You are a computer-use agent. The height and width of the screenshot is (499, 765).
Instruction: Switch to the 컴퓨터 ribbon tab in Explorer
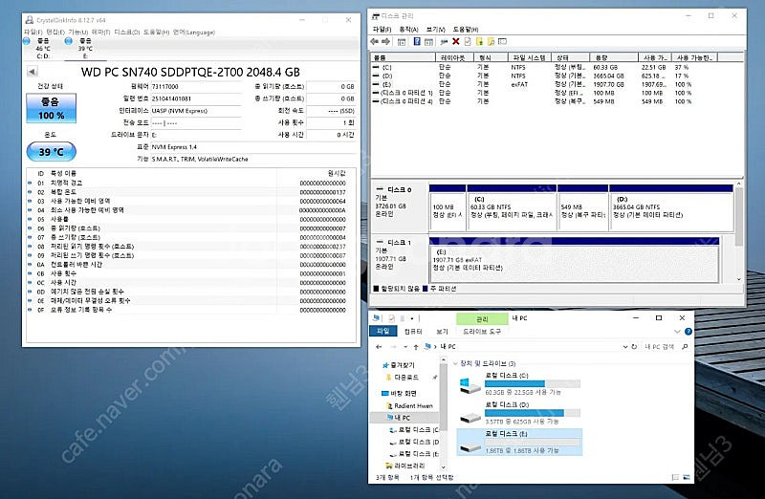click(413, 332)
